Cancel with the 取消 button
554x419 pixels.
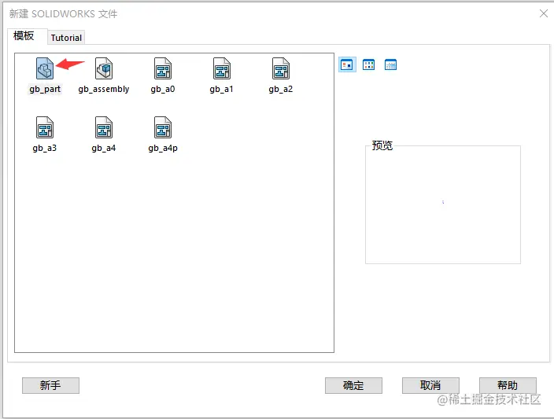430,385
